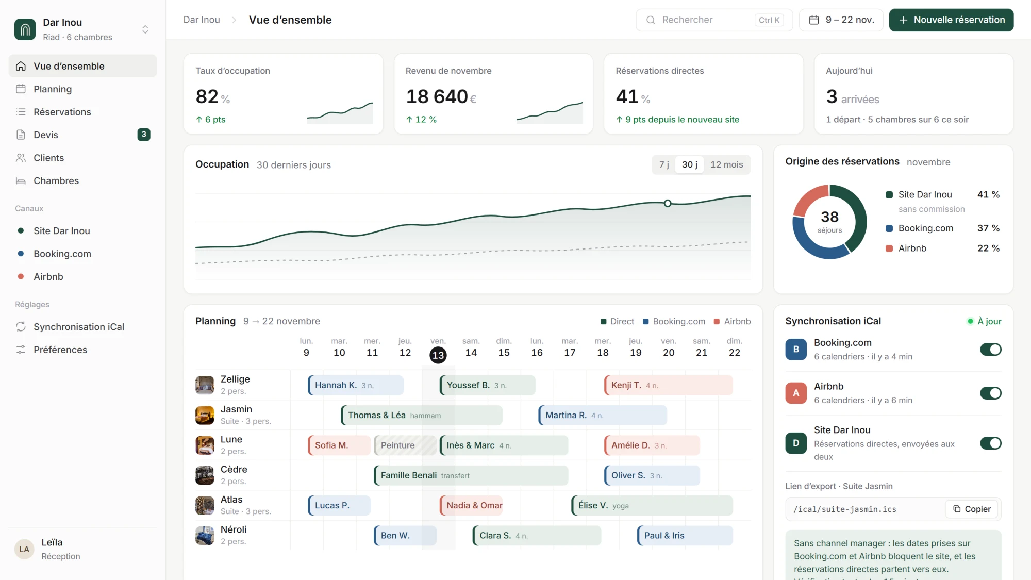Open the Booking.com channel in sidebar

pos(82,254)
